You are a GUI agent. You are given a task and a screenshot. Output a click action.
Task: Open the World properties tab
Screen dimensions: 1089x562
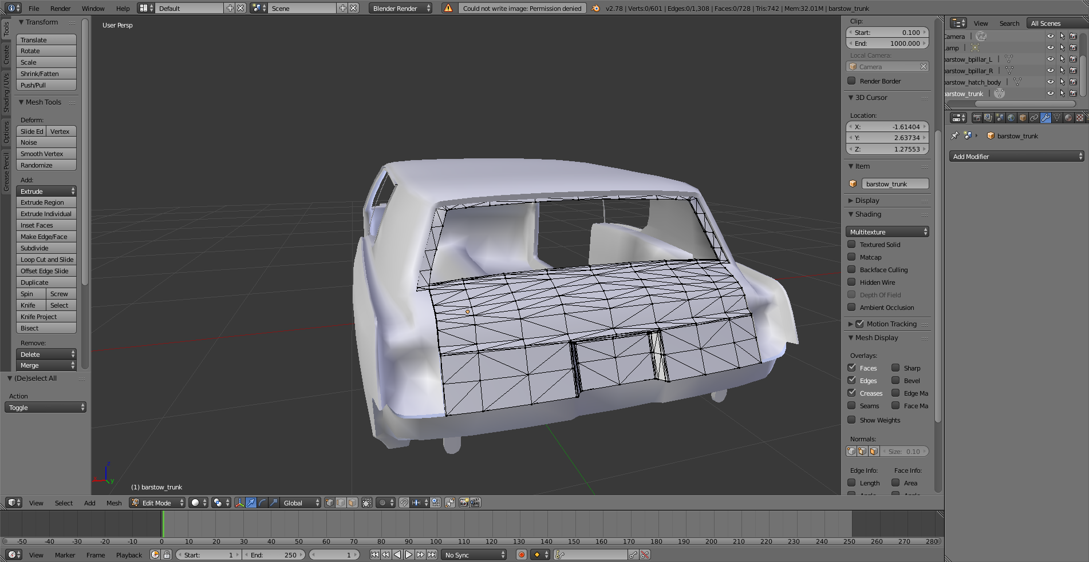tap(1011, 118)
